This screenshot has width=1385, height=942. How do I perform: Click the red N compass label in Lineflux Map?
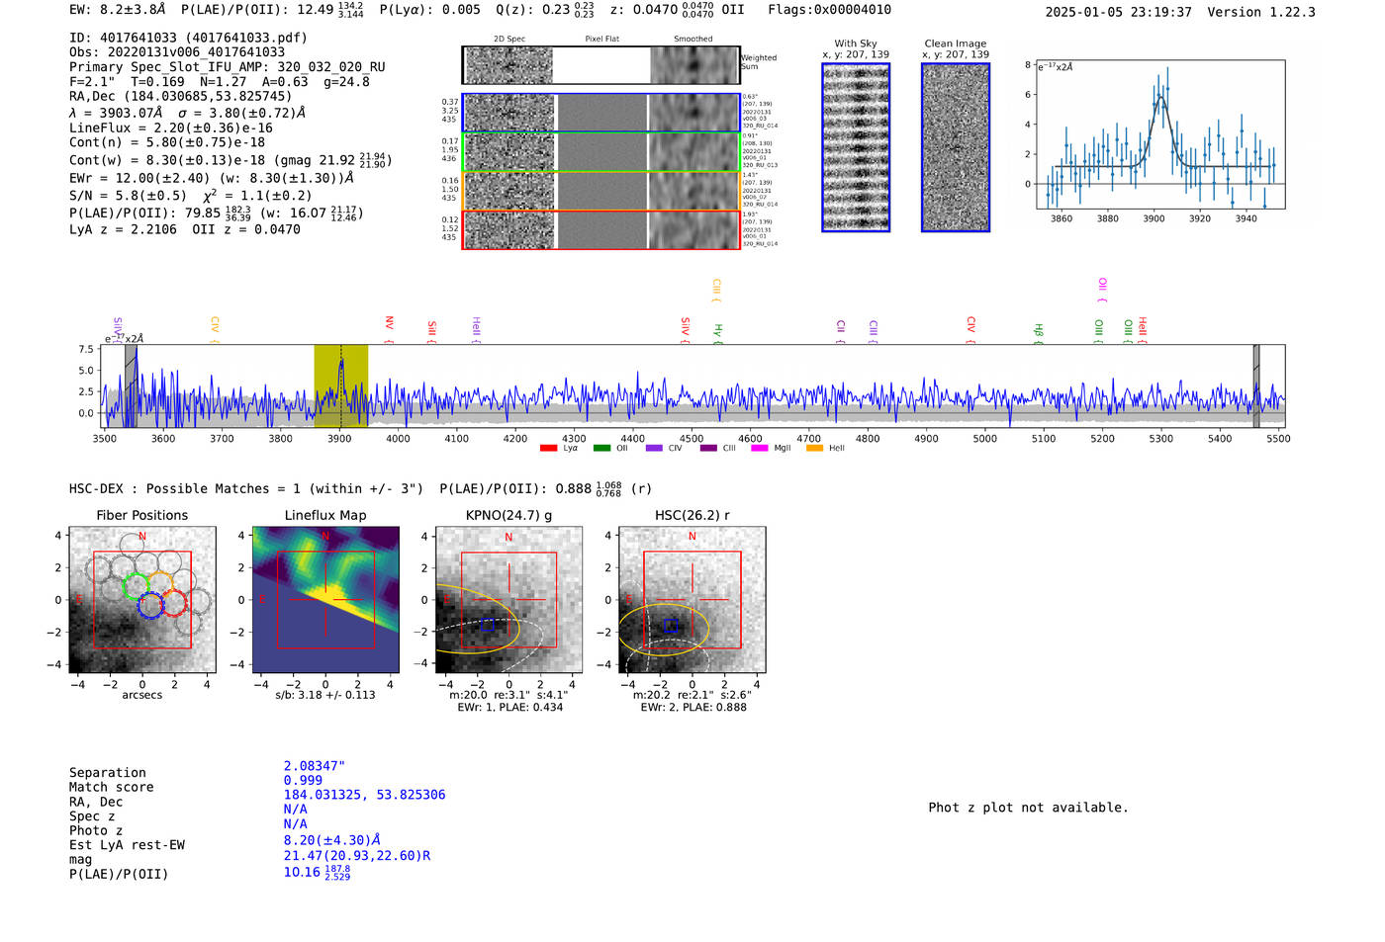tap(325, 537)
